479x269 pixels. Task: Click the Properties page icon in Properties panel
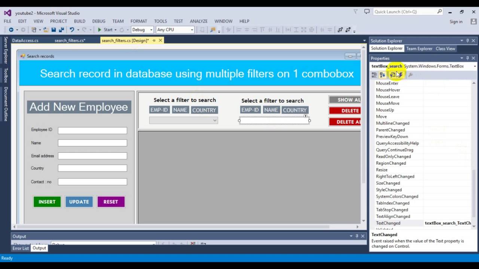point(392,75)
